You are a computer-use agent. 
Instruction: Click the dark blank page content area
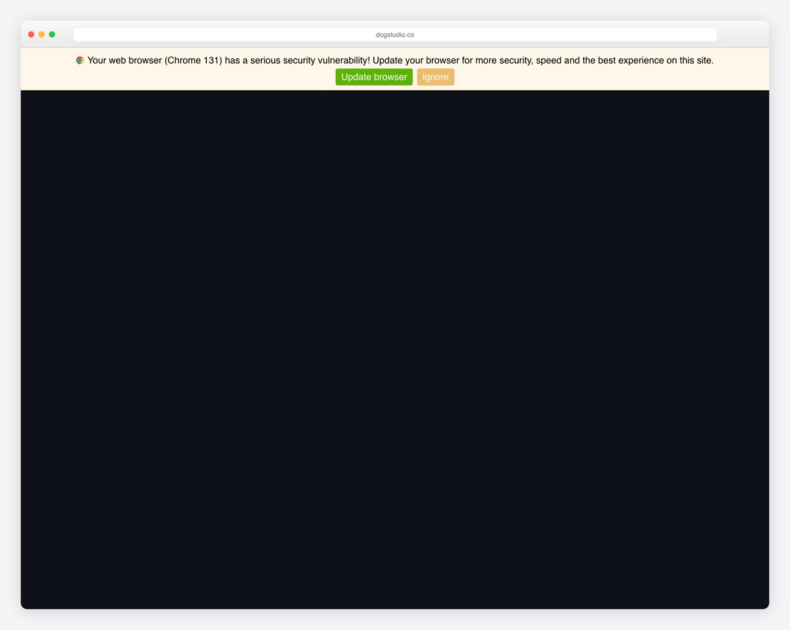click(x=395, y=349)
